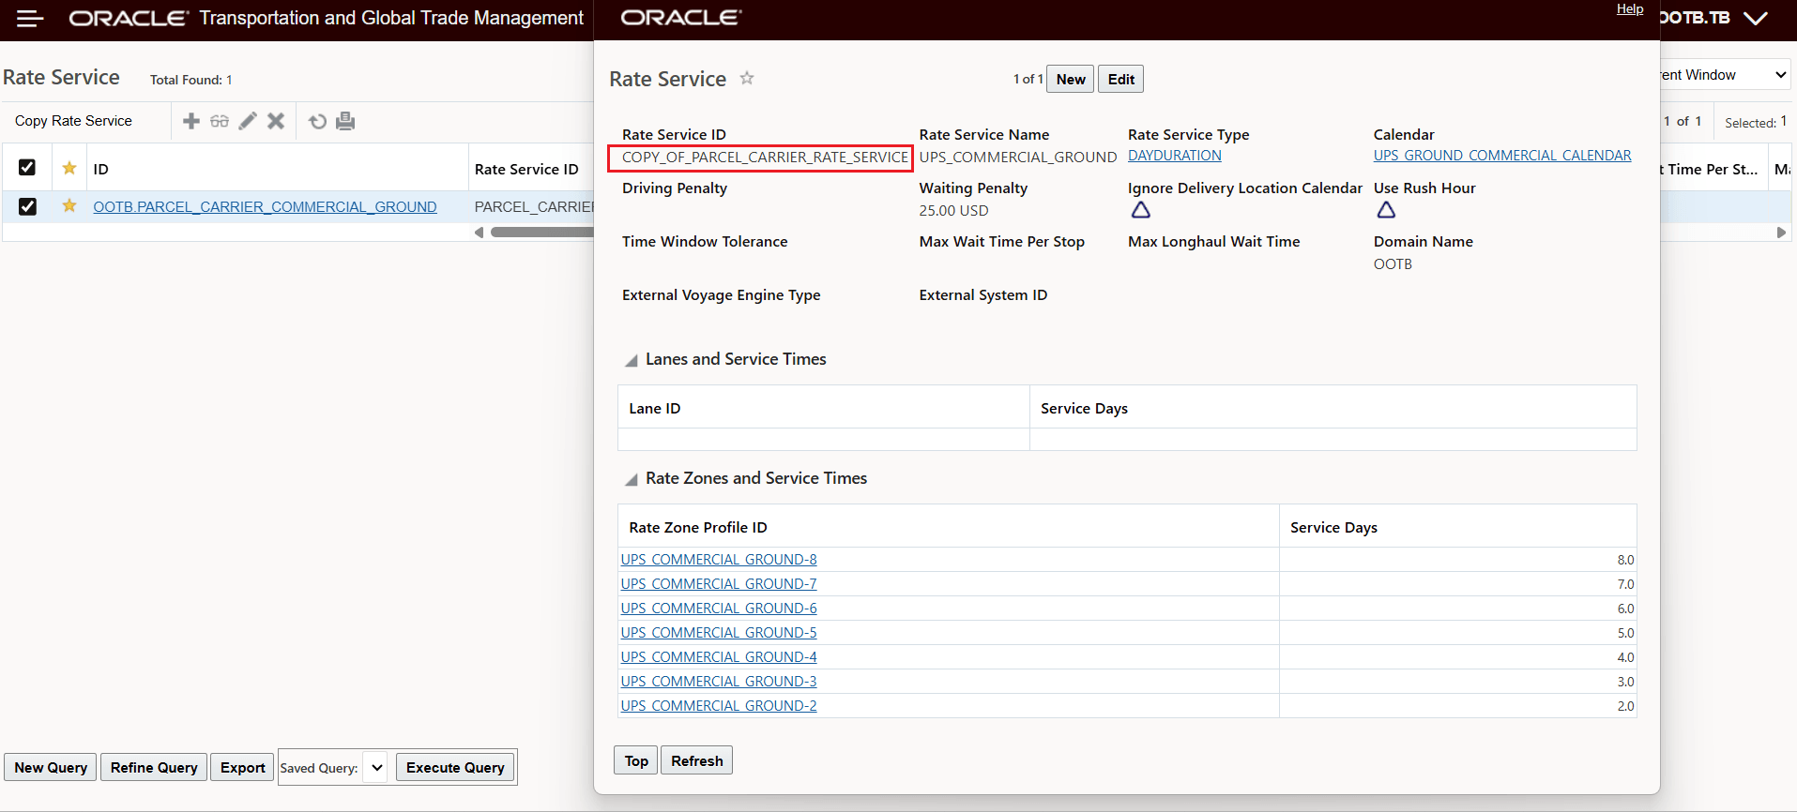
Task: Click the star icon in table header
Action: coord(69,168)
